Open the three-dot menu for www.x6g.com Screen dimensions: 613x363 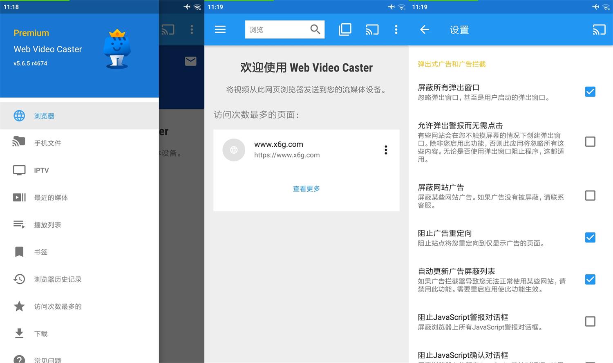(385, 150)
